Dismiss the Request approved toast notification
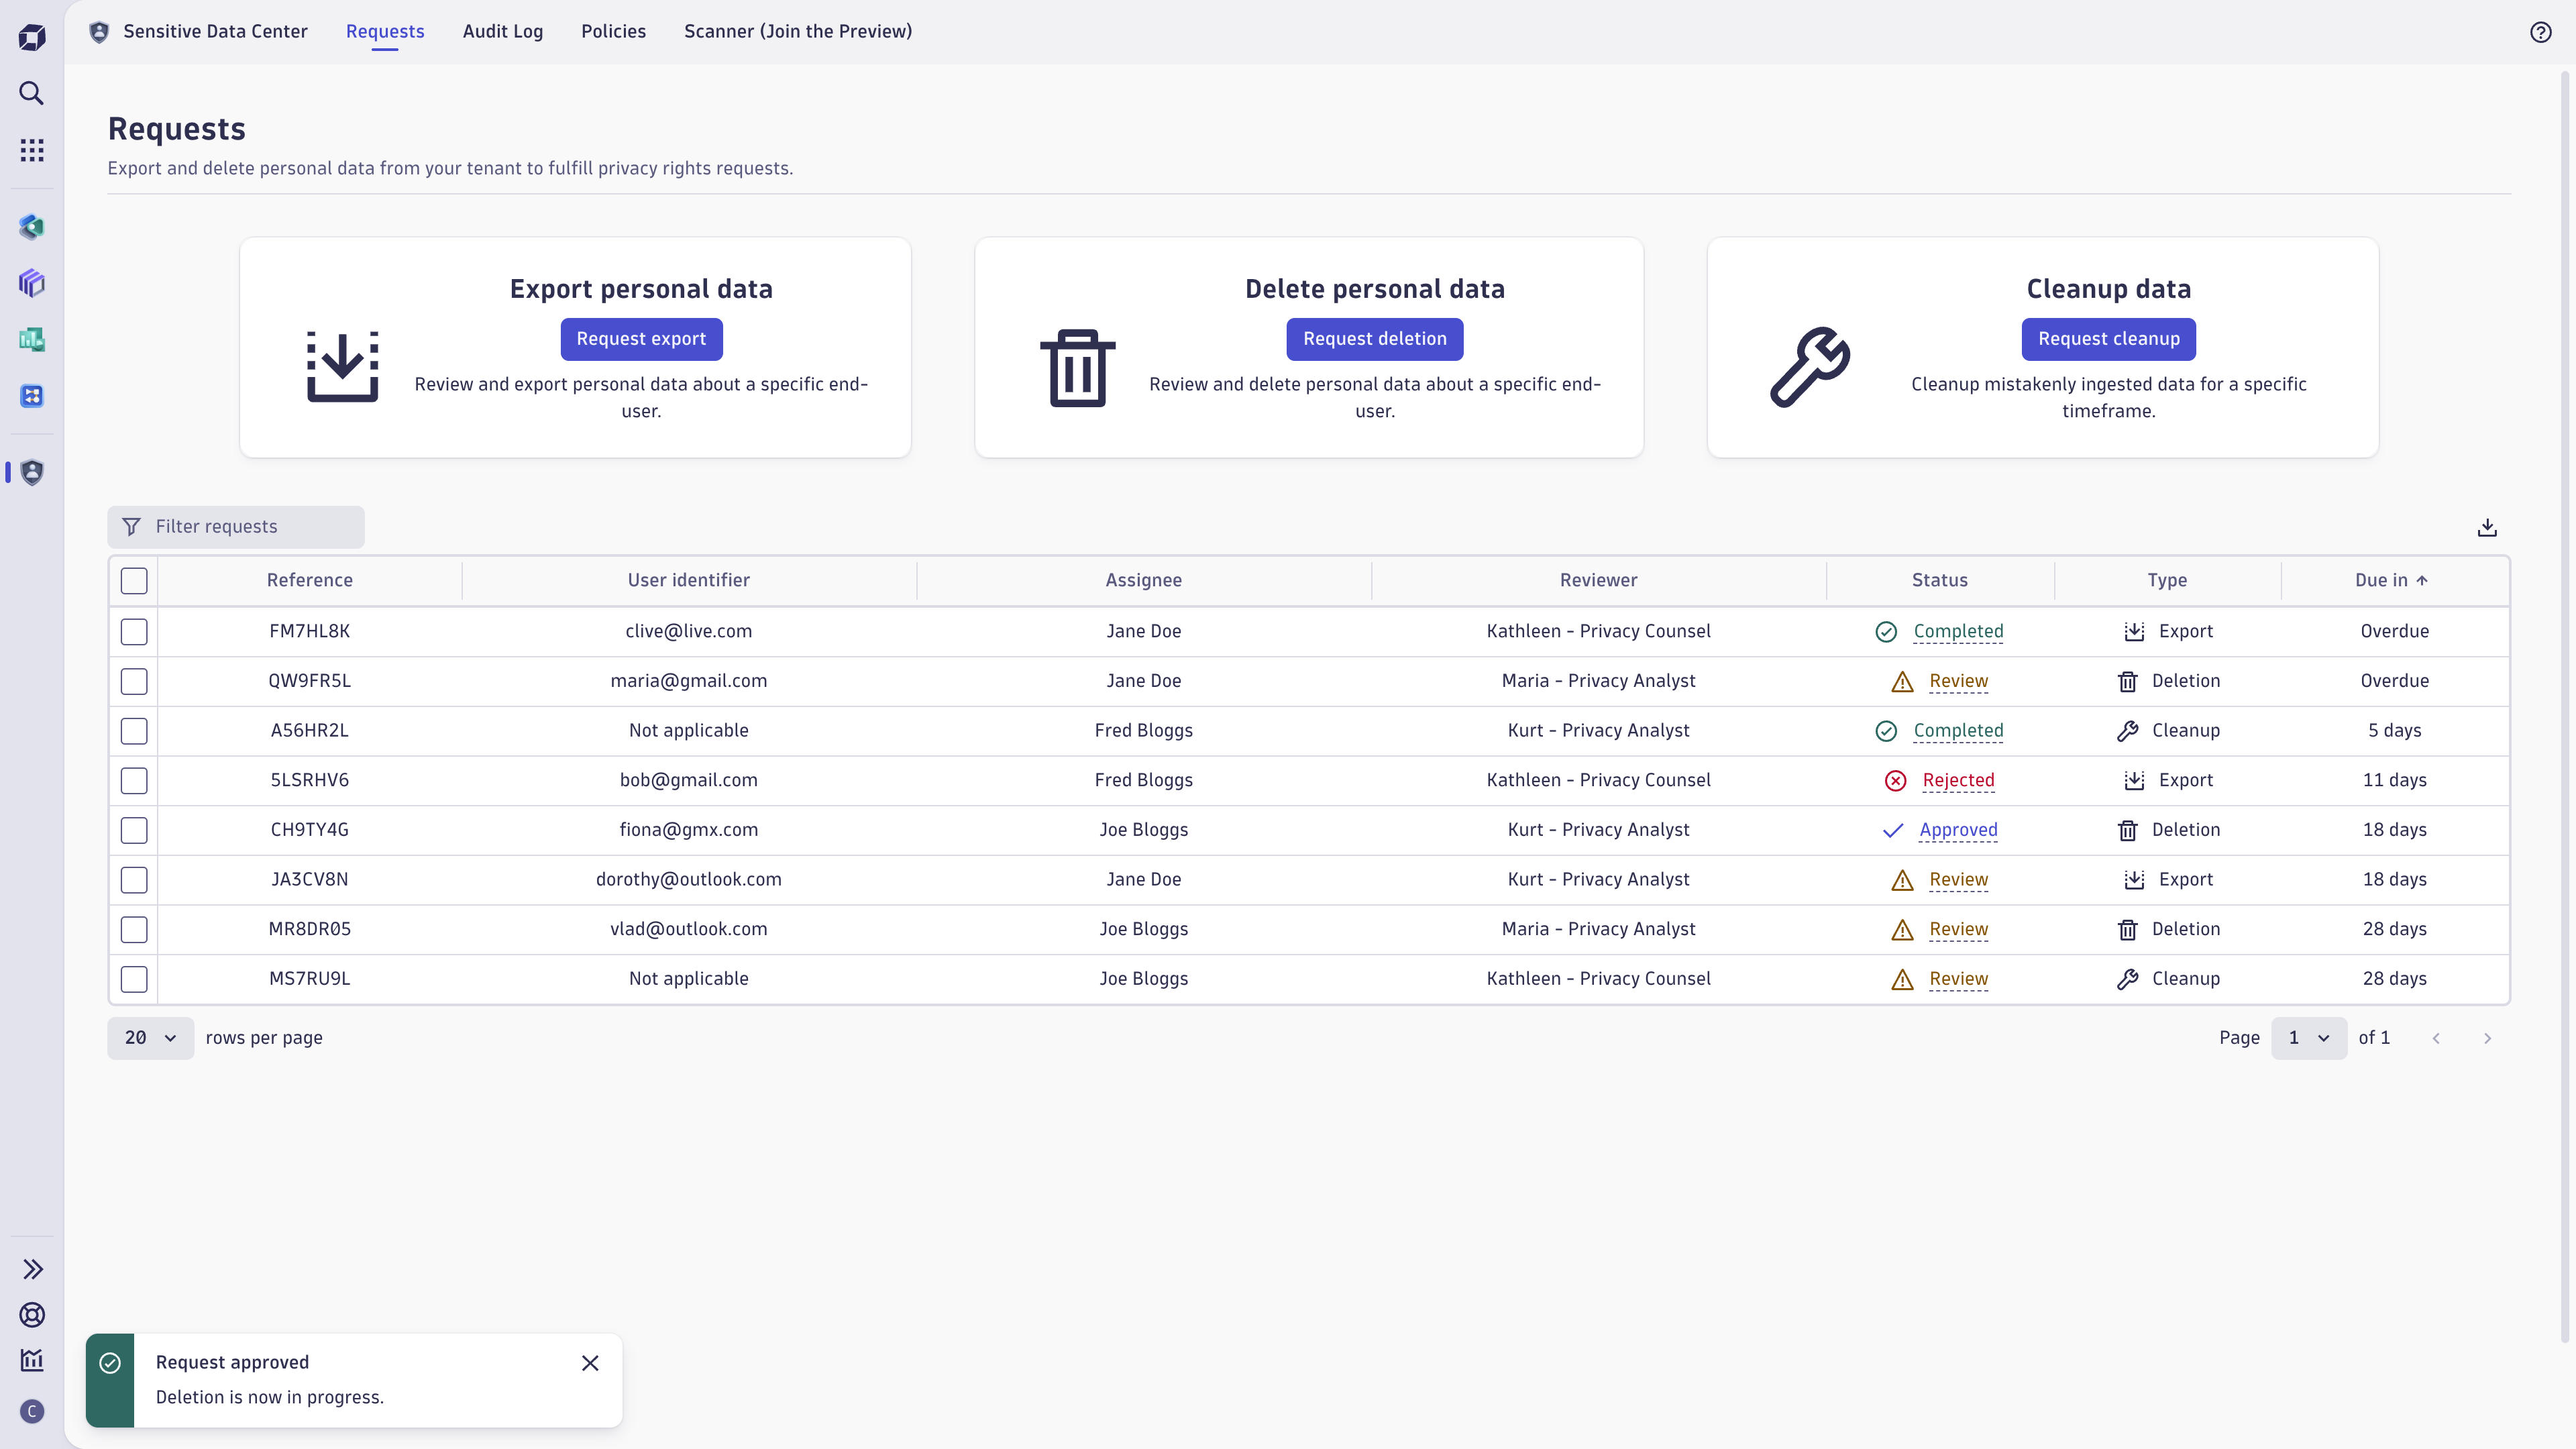2576x1449 pixels. (590, 1363)
